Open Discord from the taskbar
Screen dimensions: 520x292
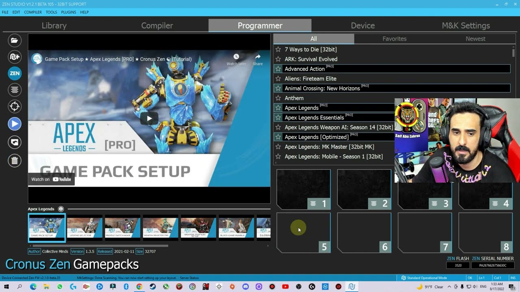coord(245,287)
